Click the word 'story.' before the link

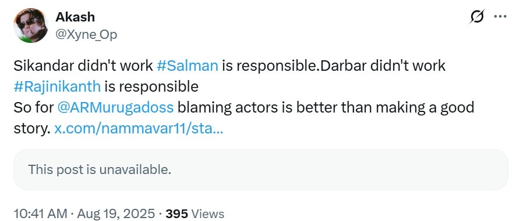pos(32,129)
